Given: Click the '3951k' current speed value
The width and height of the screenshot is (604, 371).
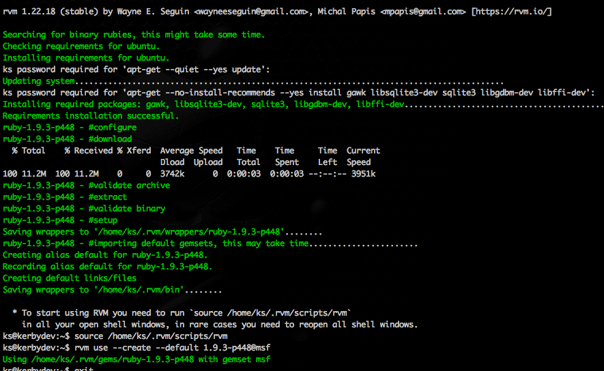Looking at the screenshot, I should tap(363, 174).
